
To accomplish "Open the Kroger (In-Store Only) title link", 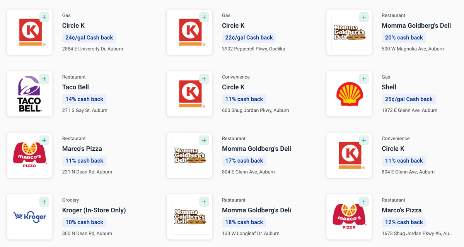I will point(94,210).
